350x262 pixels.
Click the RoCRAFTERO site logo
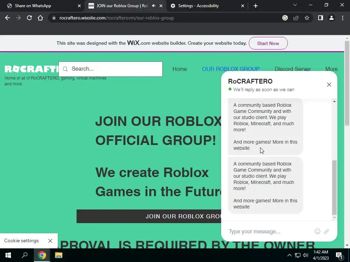[31, 69]
